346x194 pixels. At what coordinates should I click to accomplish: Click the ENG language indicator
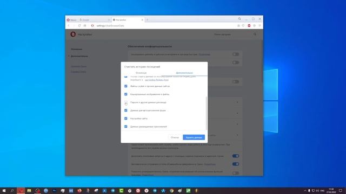(322, 191)
